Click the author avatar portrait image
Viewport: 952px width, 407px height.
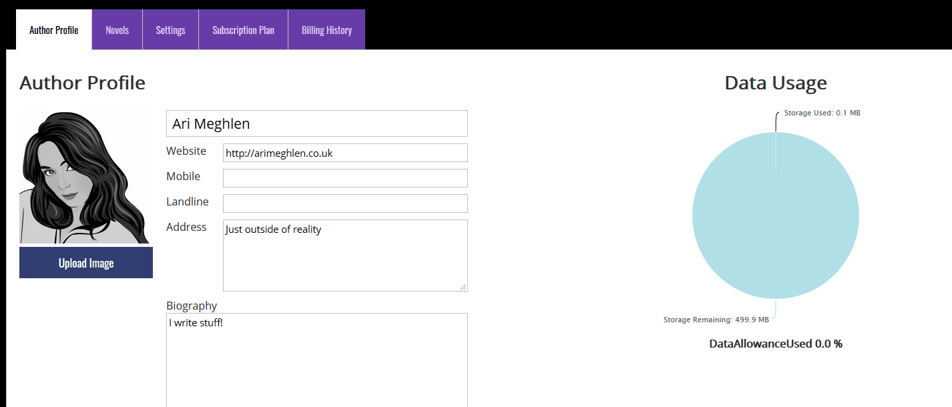pos(85,177)
